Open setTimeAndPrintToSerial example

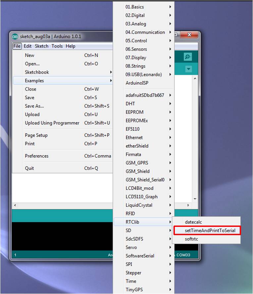[x=207, y=231]
